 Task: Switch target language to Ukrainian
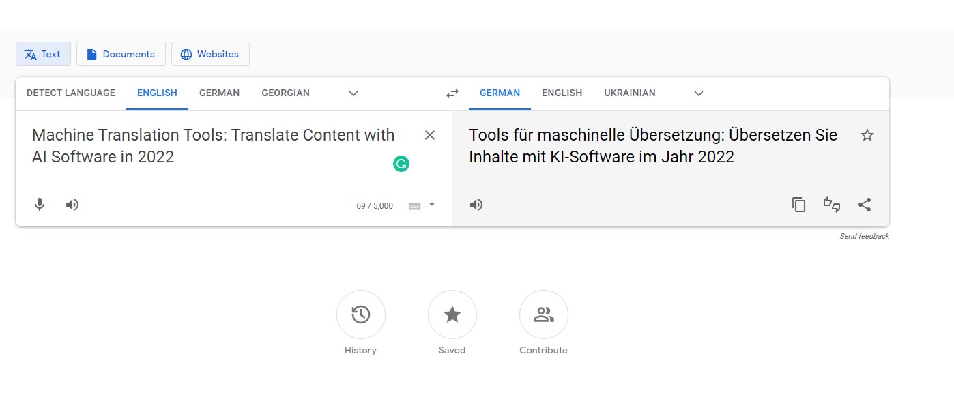(x=629, y=93)
